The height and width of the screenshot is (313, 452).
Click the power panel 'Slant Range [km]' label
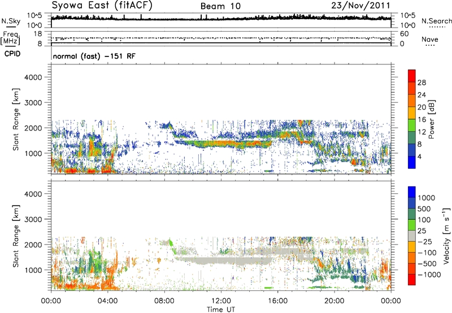point(16,119)
